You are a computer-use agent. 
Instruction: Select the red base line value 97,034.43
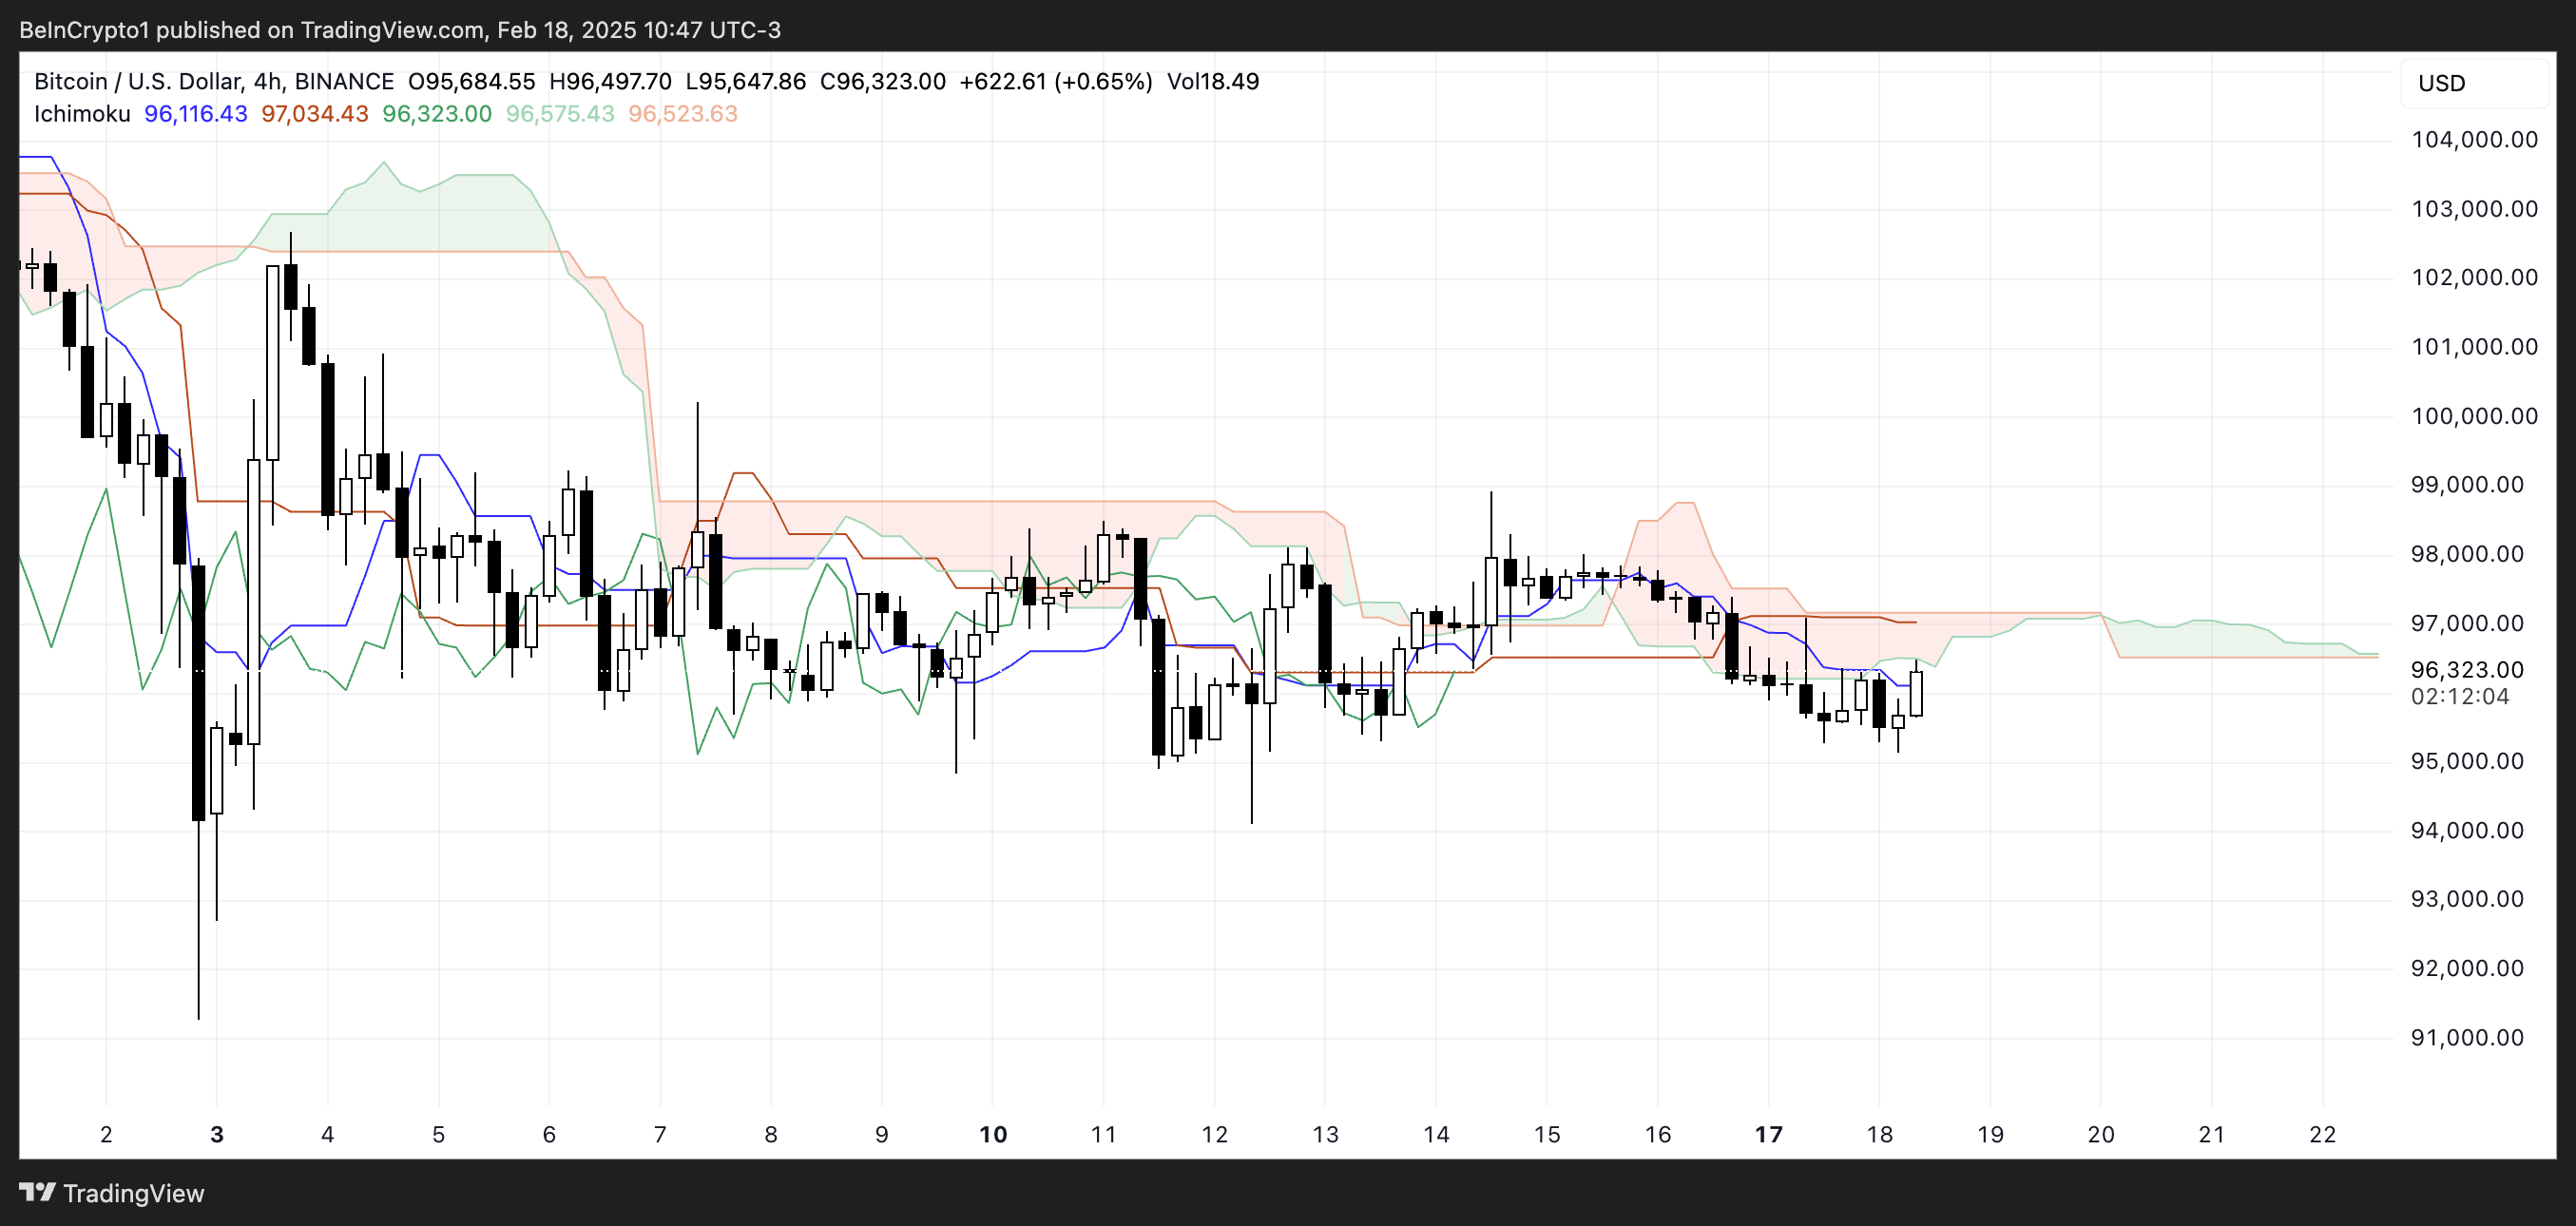[x=314, y=114]
